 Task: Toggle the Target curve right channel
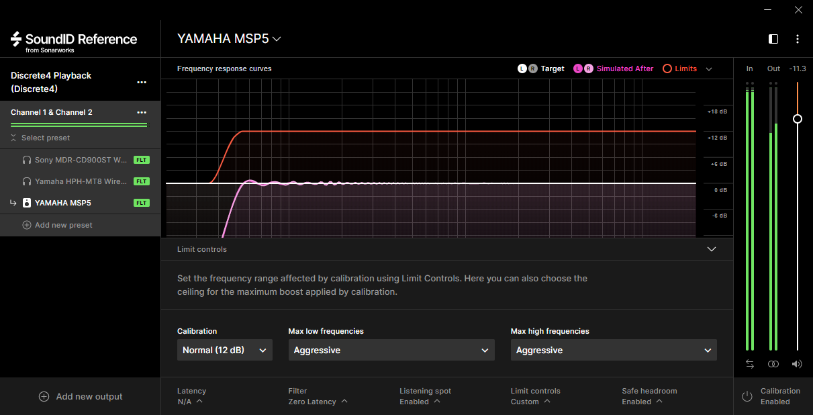point(533,68)
